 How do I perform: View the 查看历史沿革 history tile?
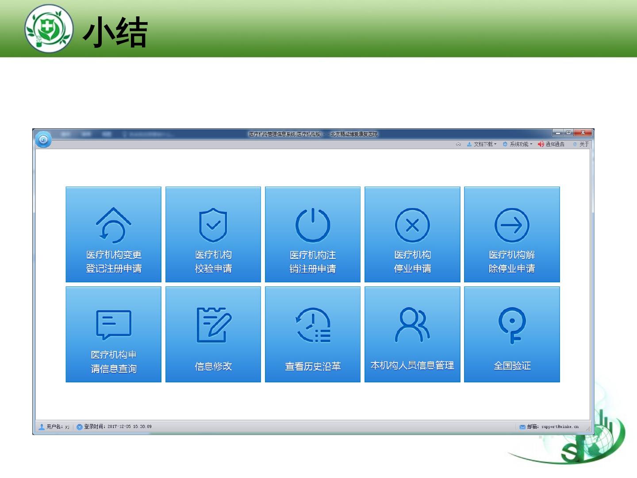click(313, 335)
